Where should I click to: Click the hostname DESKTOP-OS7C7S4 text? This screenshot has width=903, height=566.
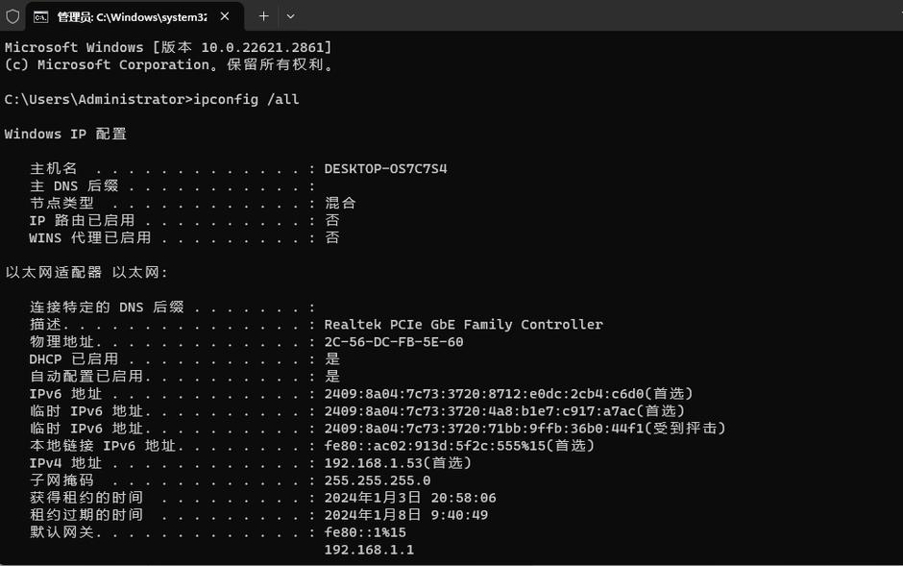pos(385,169)
